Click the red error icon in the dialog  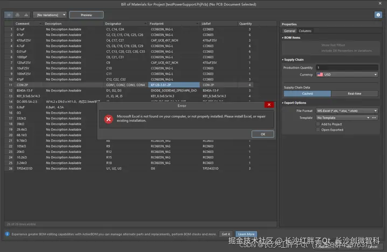coord(108,119)
